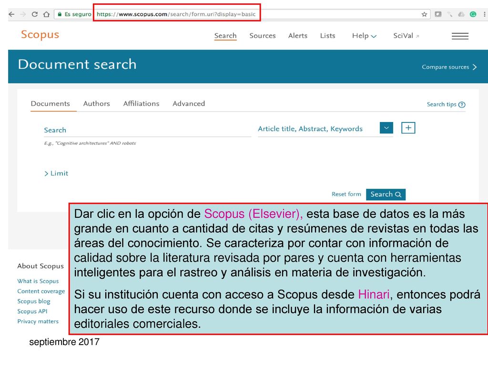Open the Lists nav item
The width and height of the screenshot is (488, 366).
coord(327,36)
